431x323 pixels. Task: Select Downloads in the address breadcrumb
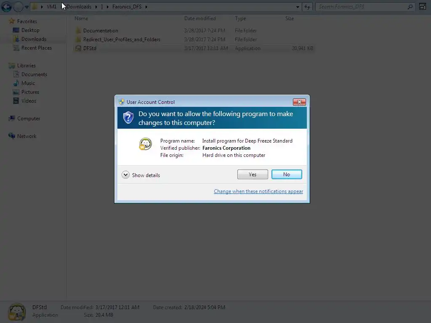pyautogui.click(x=79, y=7)
